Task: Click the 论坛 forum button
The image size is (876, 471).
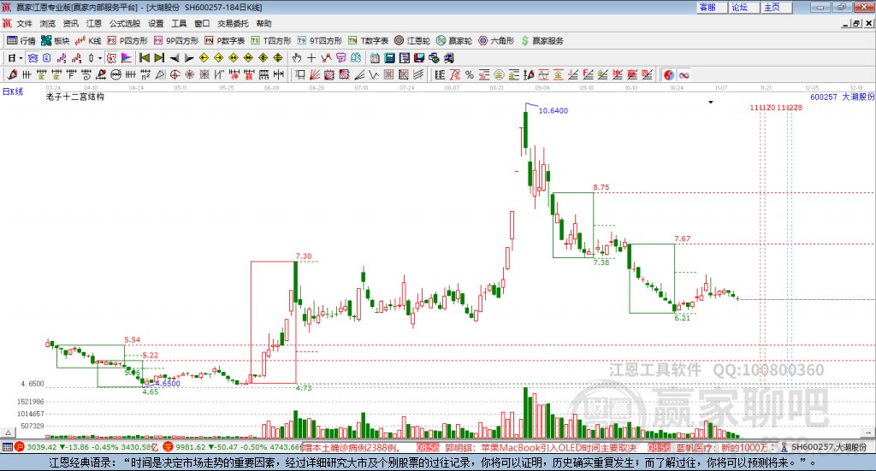Action: click(743, 7)
